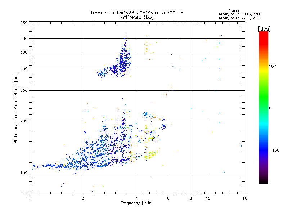This screenshot has height=216, width=288.
Task: Click the 'mean, sd,X: 88.9, 22.4' line
Action: click(x=239, y=18)
